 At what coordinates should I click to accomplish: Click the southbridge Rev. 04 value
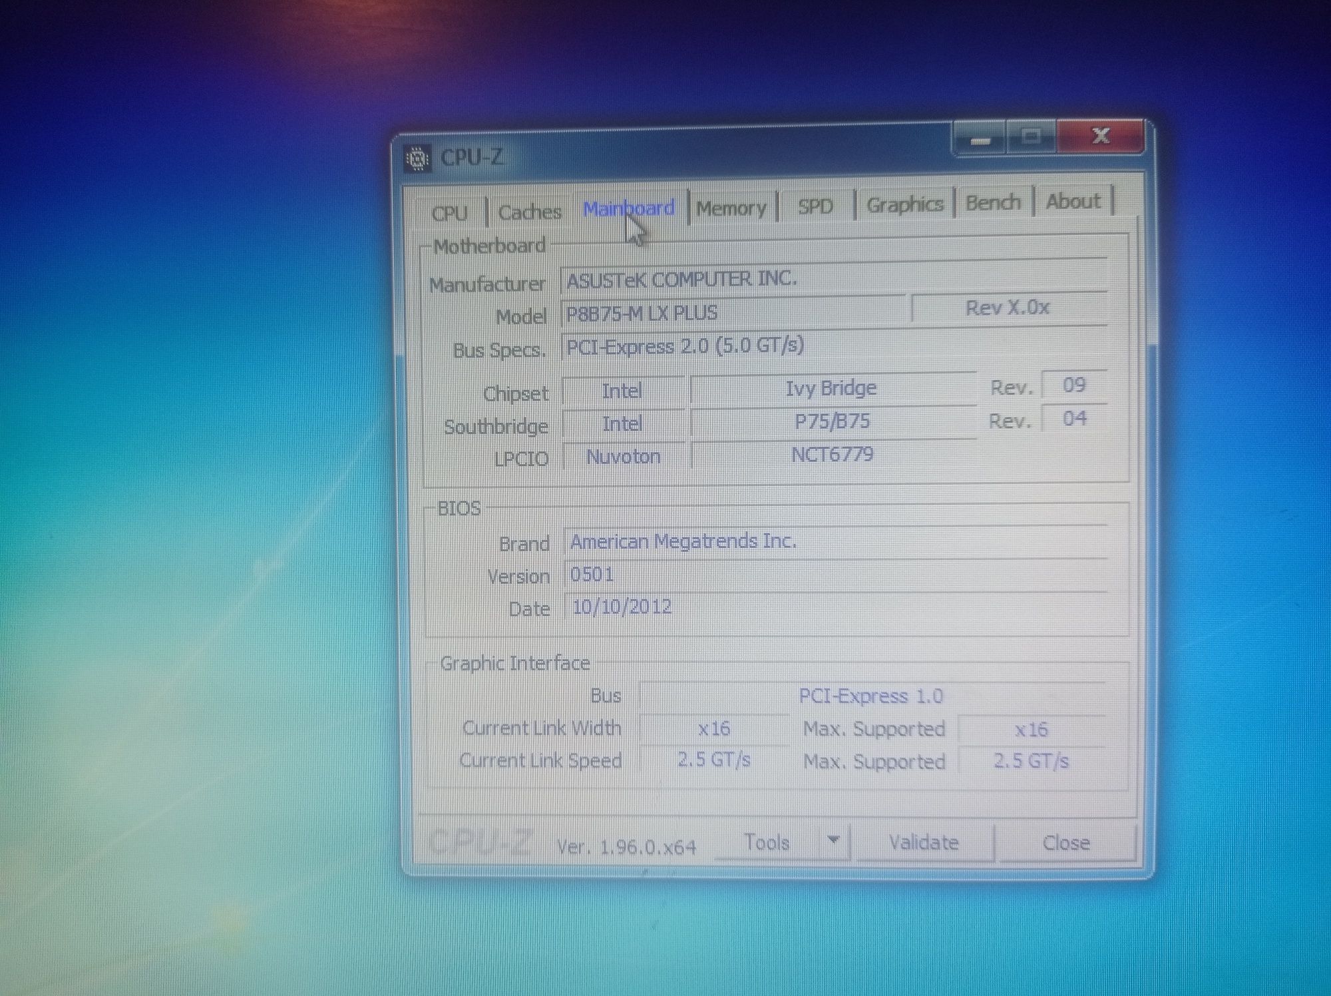click(x=1074, y=419)
